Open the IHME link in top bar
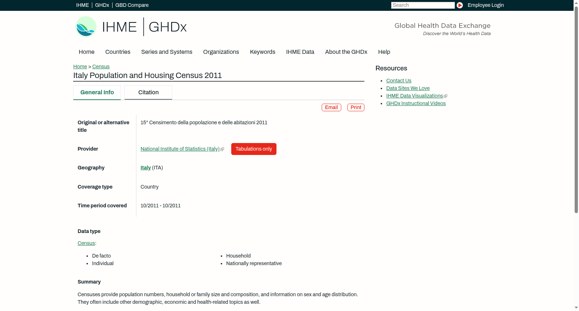 [x=83, y=5]
